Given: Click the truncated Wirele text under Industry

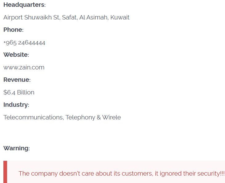Looking at the screenshot, I should 112,118.
